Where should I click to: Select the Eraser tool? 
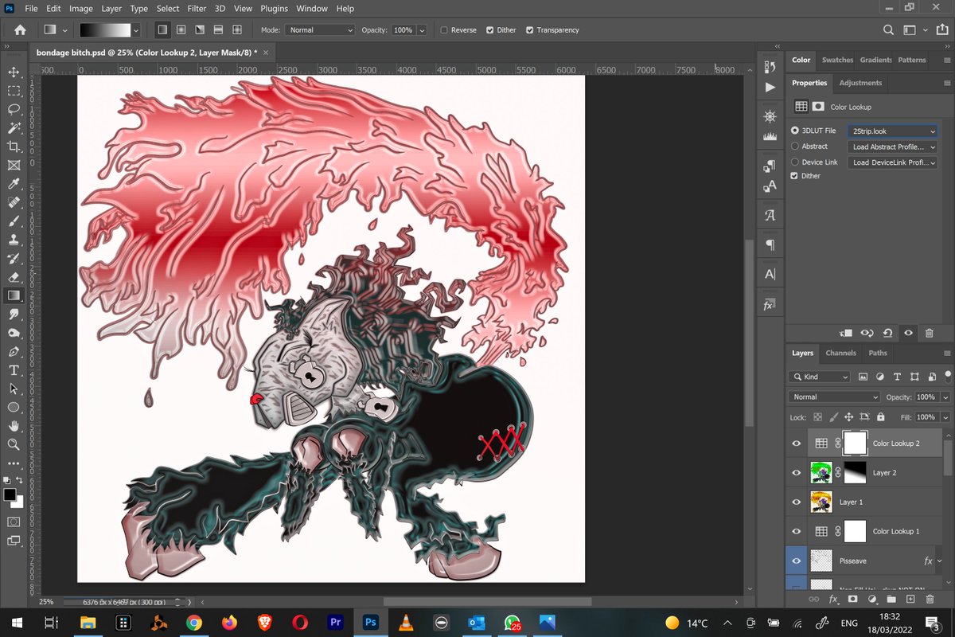14,277
